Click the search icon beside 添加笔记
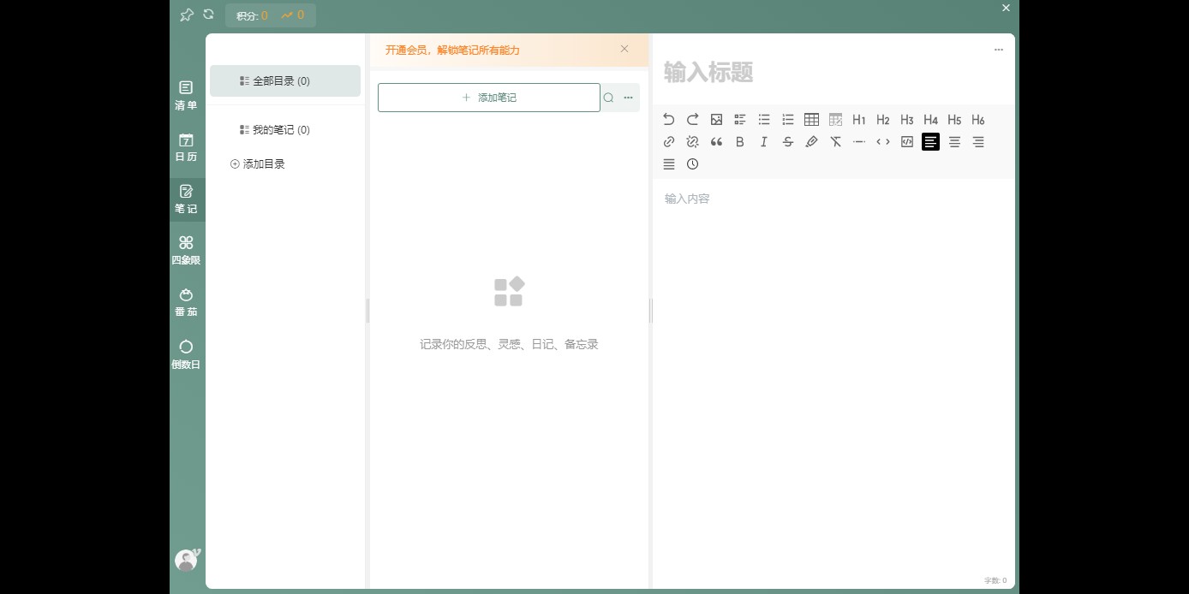This screenshot has height=594, width=1189. tap(608, 98)
